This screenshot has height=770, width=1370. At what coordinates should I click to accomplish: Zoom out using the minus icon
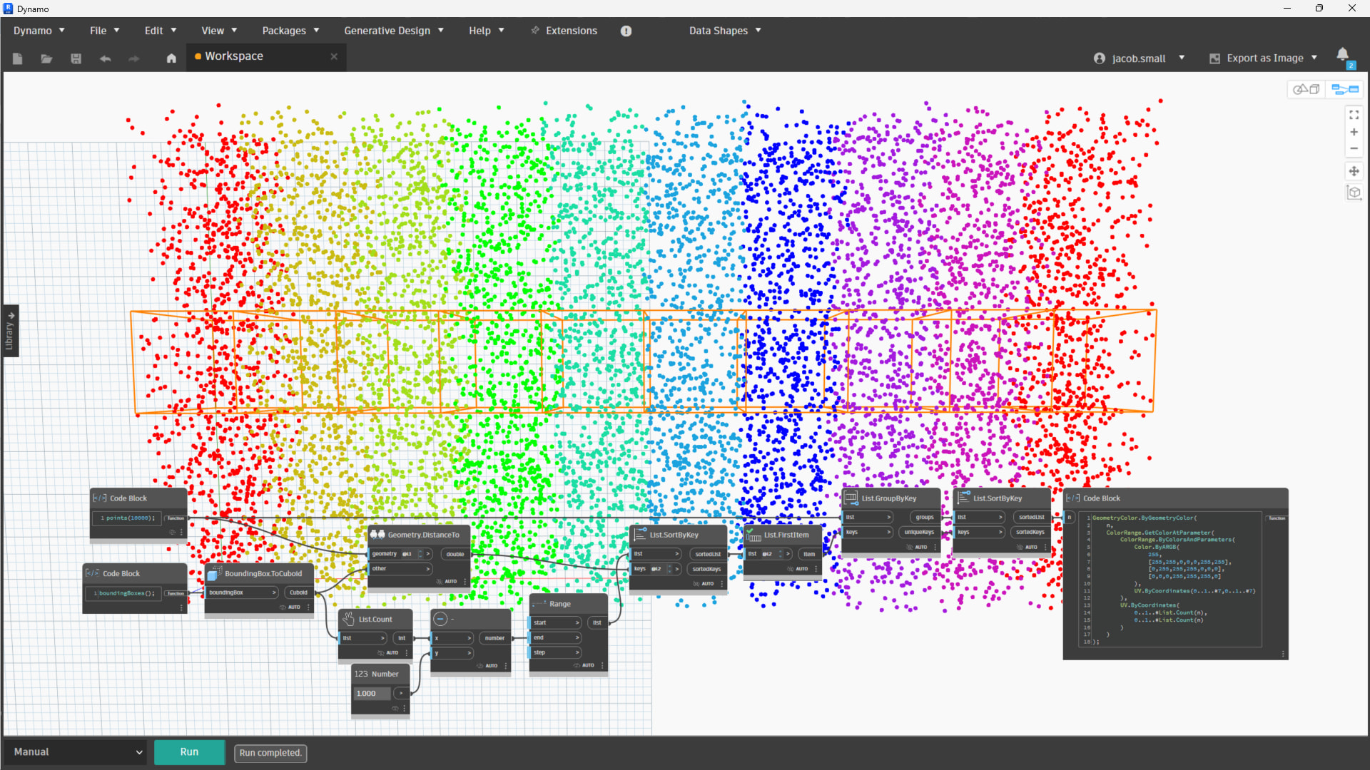[1355, 148]
